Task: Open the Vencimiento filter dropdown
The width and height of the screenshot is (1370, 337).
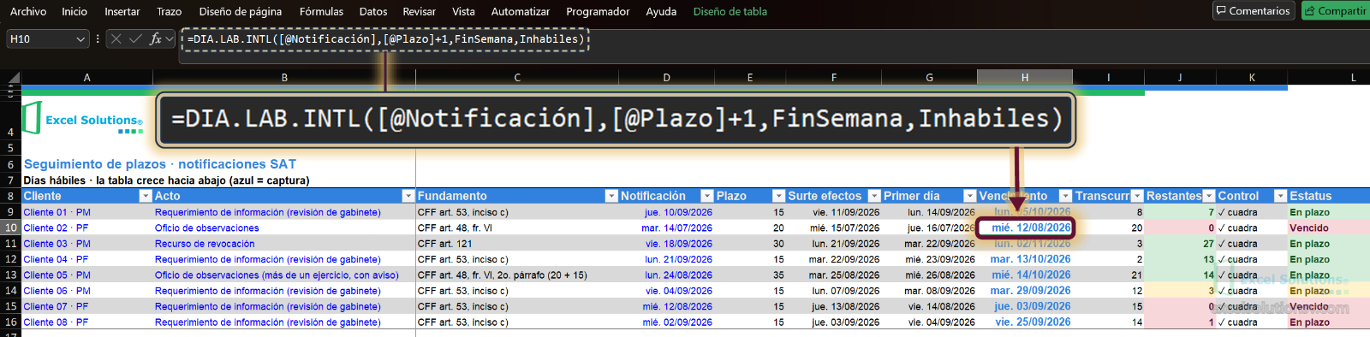Action: (x=1065, y=196)
